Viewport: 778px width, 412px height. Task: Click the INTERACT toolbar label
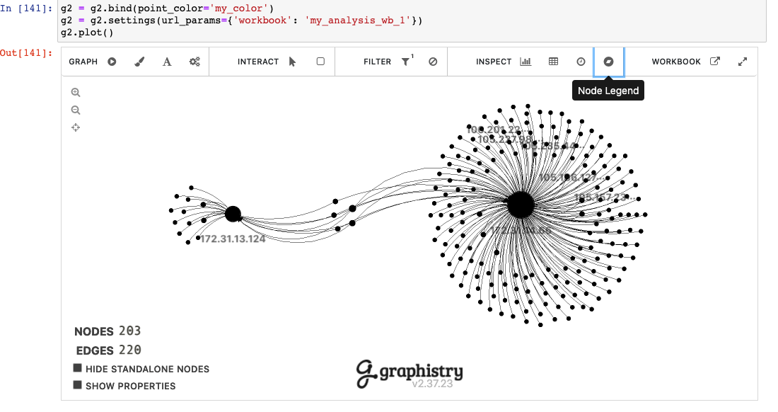coord(258,62)
